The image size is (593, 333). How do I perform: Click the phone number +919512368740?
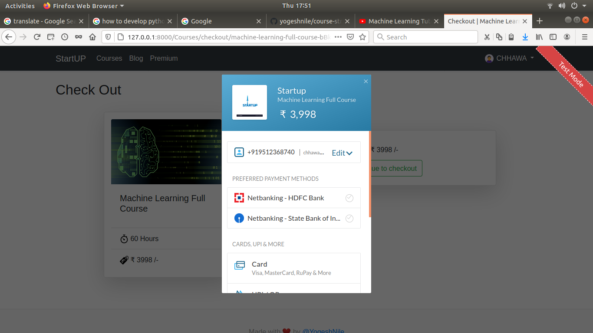(271, 152)
